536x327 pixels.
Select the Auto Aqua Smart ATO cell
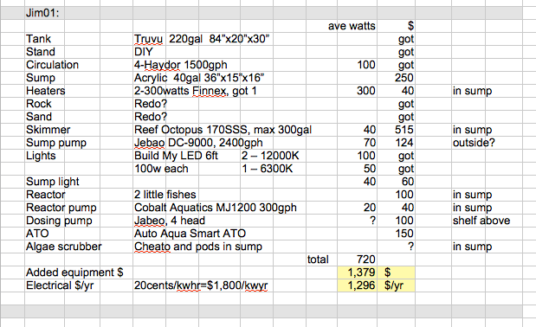coord(190,234)
